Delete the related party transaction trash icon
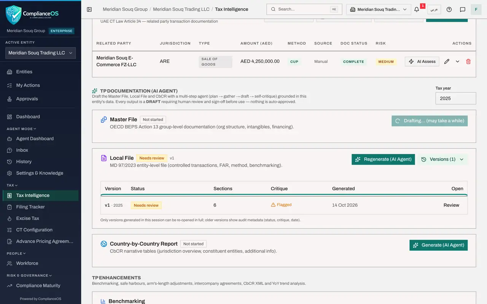Screen dimensions: 487x304 (x=468, y=62)
